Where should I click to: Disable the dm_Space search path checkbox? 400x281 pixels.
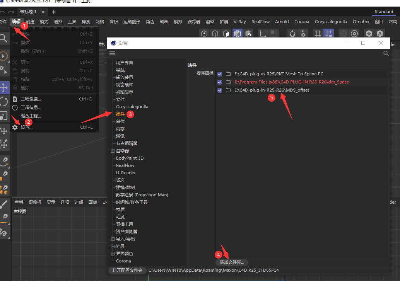pos(219,82)
